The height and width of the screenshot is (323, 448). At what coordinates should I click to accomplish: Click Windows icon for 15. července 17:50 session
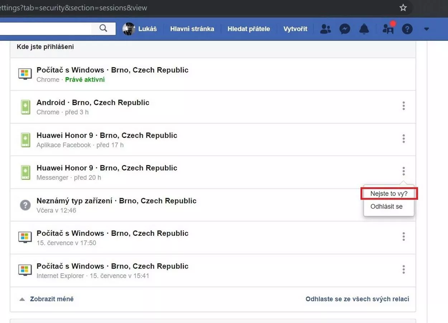pos(25,237)
